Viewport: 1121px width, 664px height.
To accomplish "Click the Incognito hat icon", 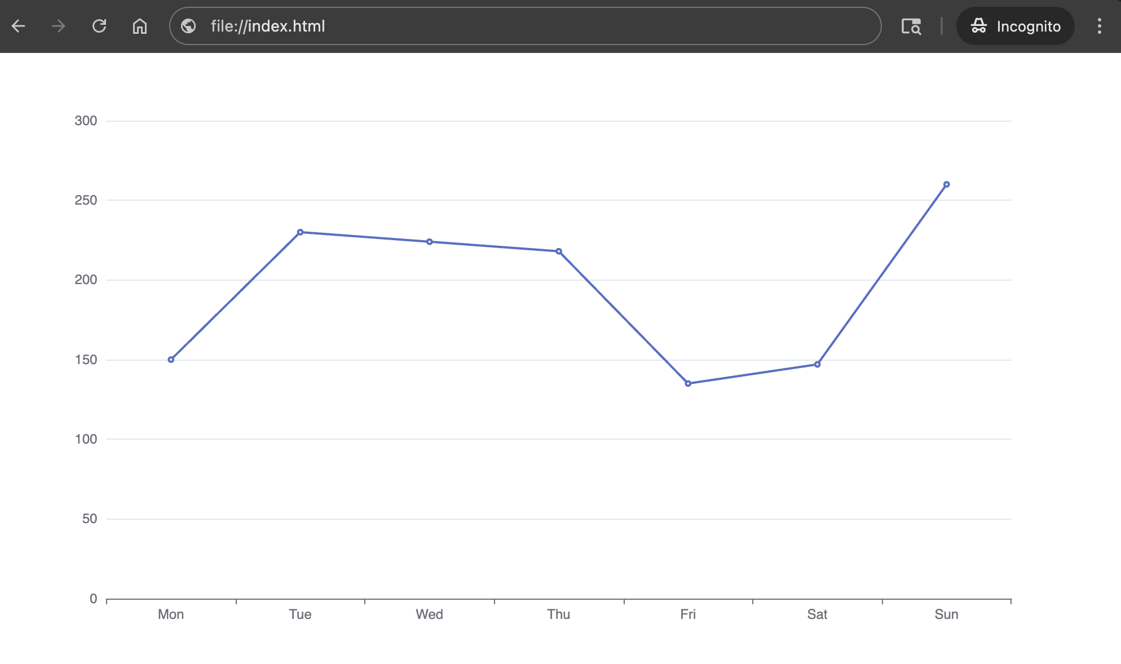I will [x=979, y=26].
